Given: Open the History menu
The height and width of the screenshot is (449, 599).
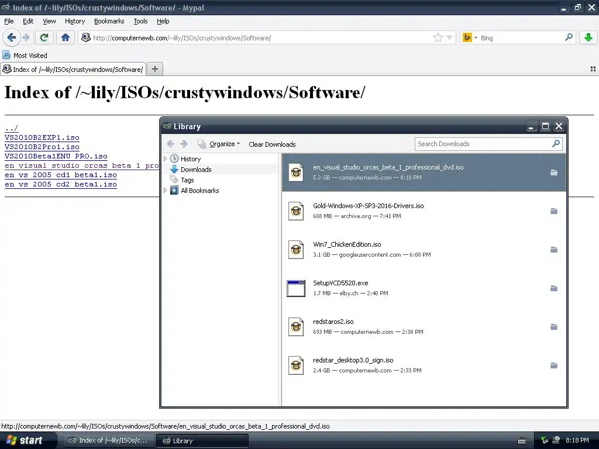Looking at the screenshot, I should [x=74, y=21].
